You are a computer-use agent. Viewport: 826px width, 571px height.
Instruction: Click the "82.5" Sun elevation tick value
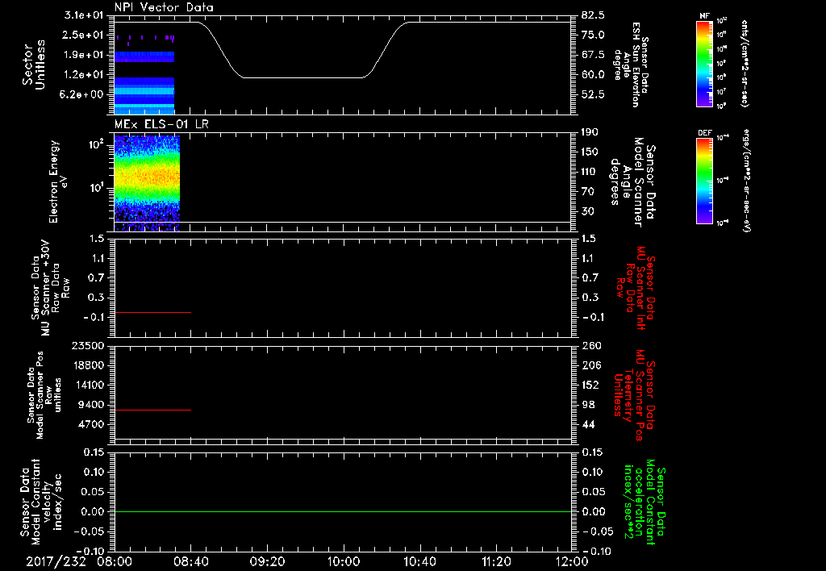(593, 15)
